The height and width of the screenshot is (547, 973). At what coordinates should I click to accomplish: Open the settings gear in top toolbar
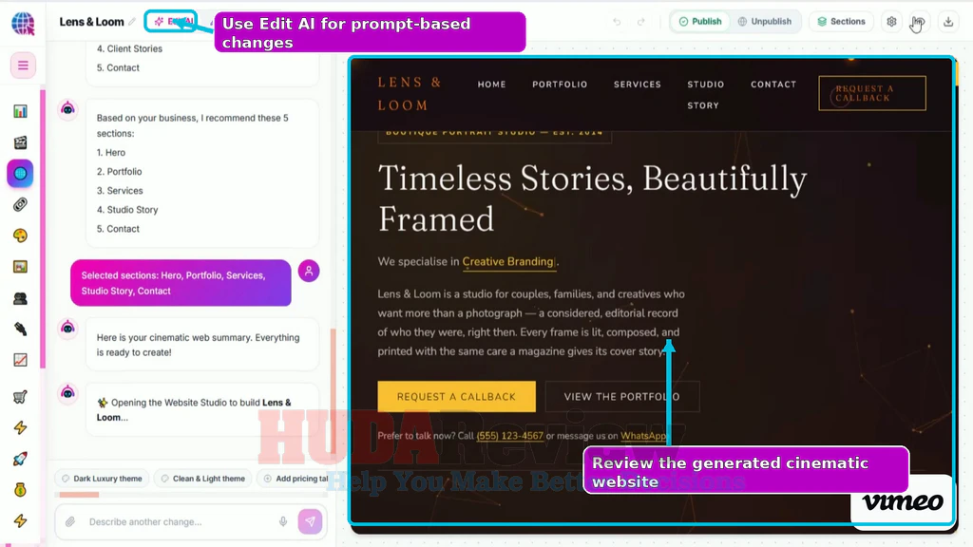pos(891,22)
